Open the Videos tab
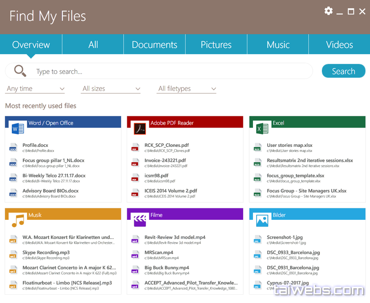Screen dimensions: 370x303 pos(339,45)
